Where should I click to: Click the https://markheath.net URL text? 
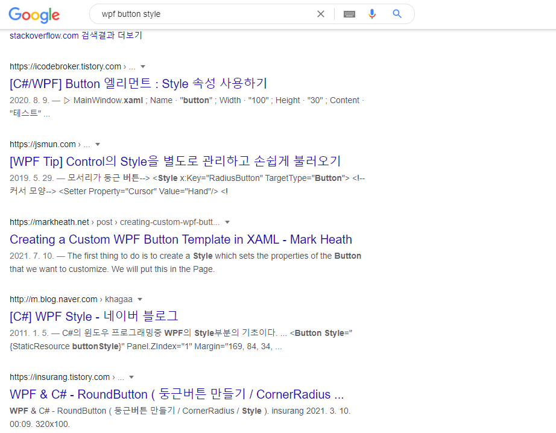(49, 223)
